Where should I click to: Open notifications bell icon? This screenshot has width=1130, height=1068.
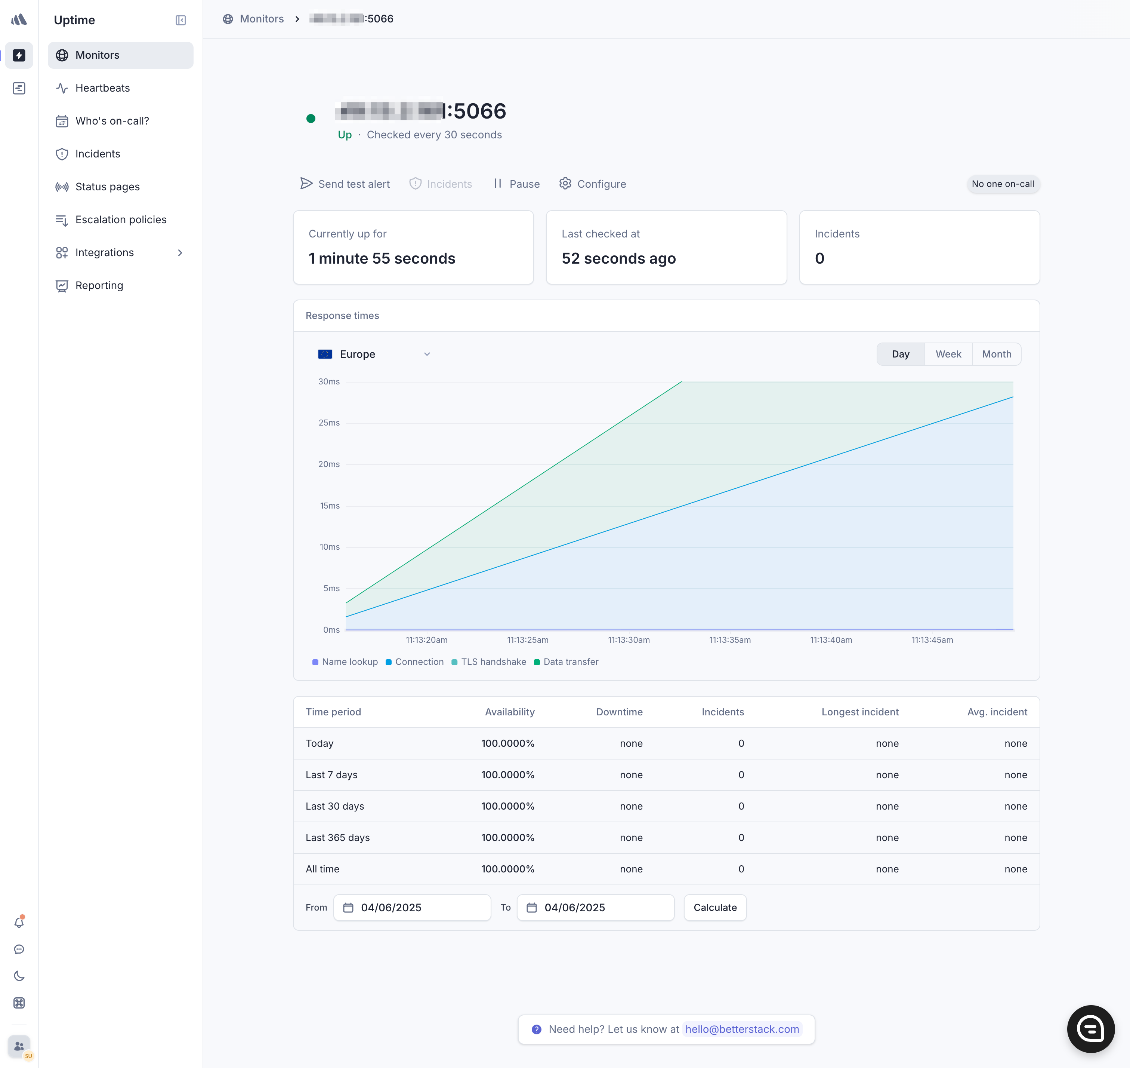(x=19, y=922)
